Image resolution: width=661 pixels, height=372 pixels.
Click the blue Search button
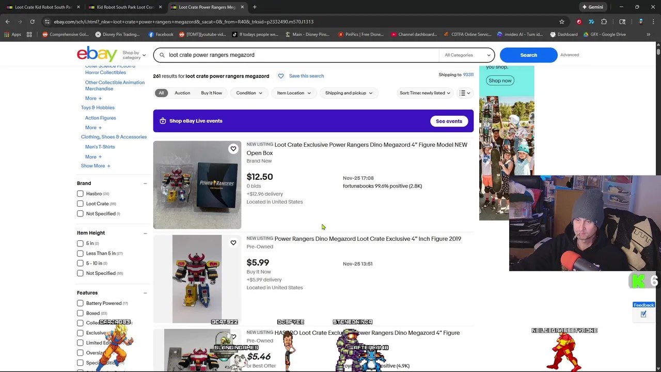[x=528, y=55]
